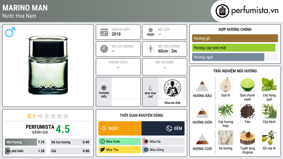Click the Hương giữa pyramid icon
The width and height of the screenshot is (283, 159).
pos(202,113)
